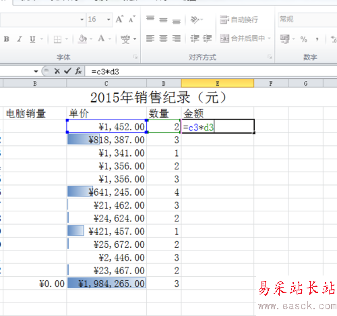Image resolution: width=337 pixels, height=316 pixels.
Task: Click the 单价 header cell
Action: pyautogui.click(x=106, y=113)
